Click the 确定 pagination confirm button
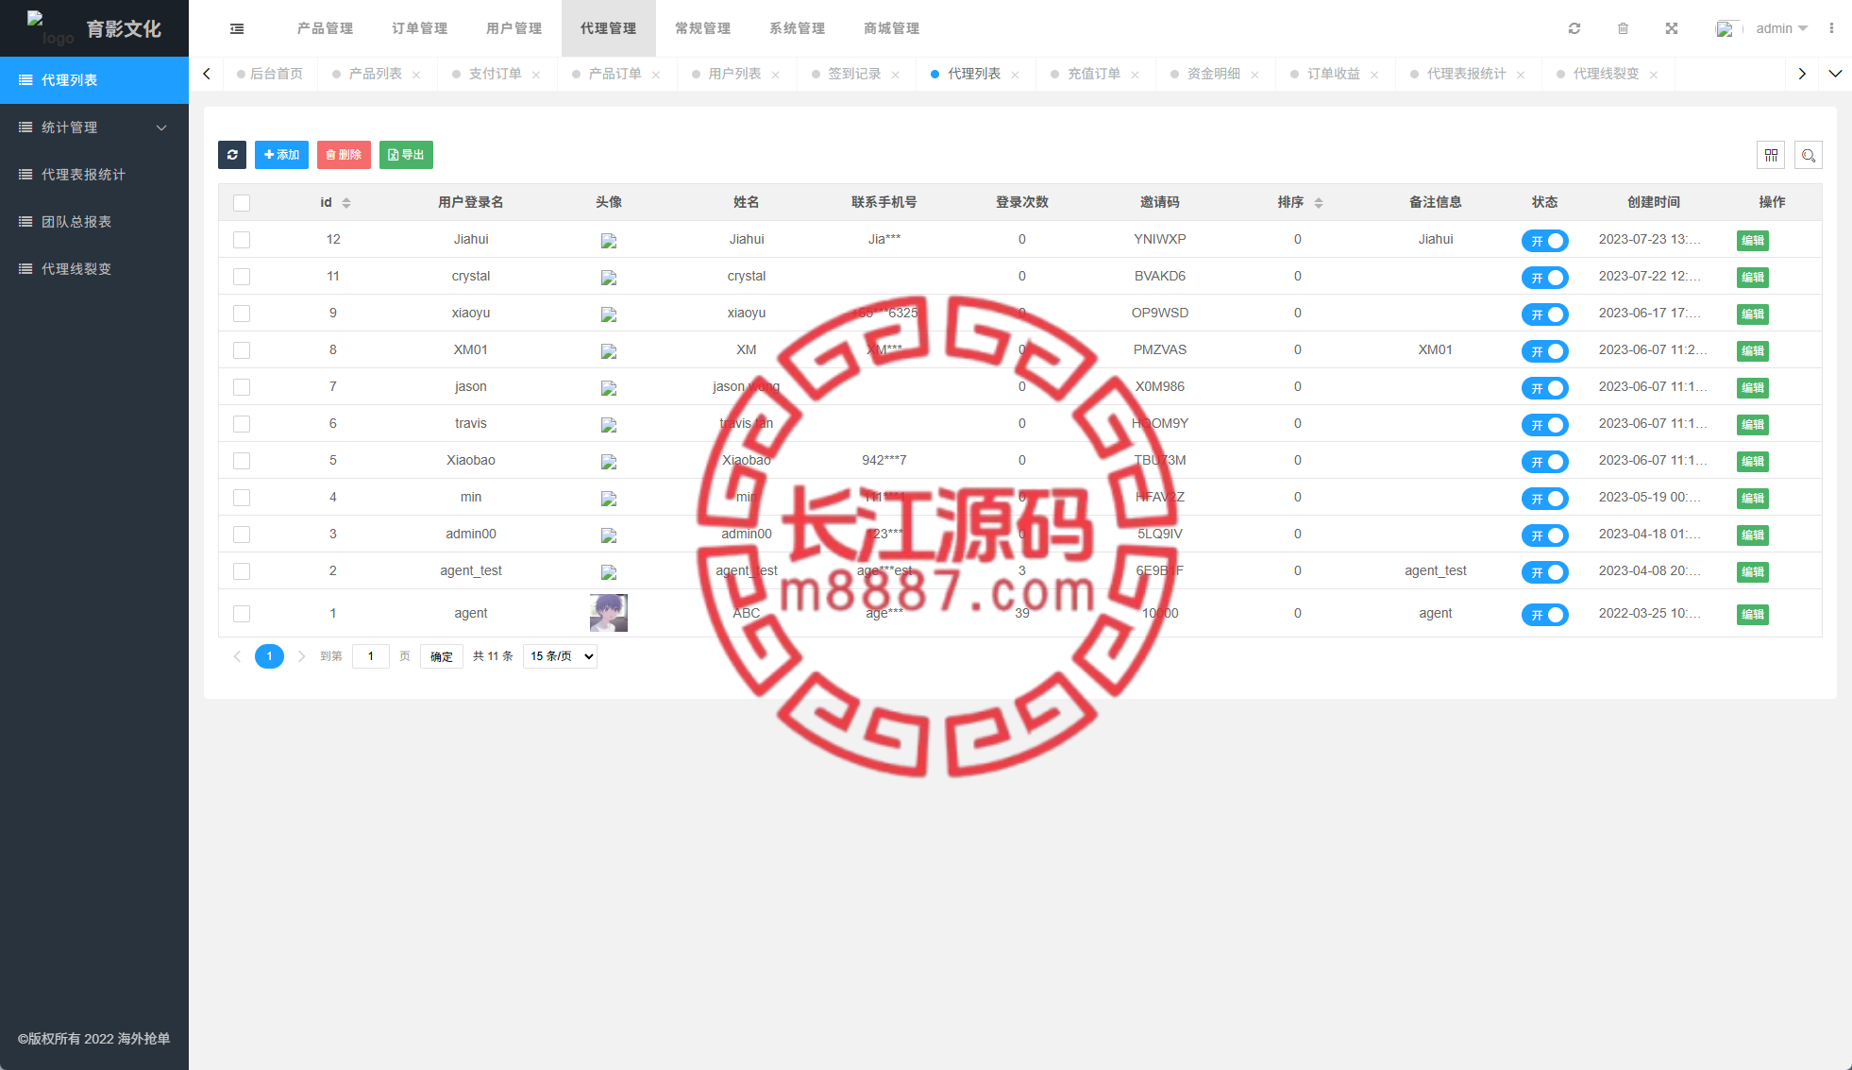Screen dimensions: 1852x1070 click(x=442, y=656)
